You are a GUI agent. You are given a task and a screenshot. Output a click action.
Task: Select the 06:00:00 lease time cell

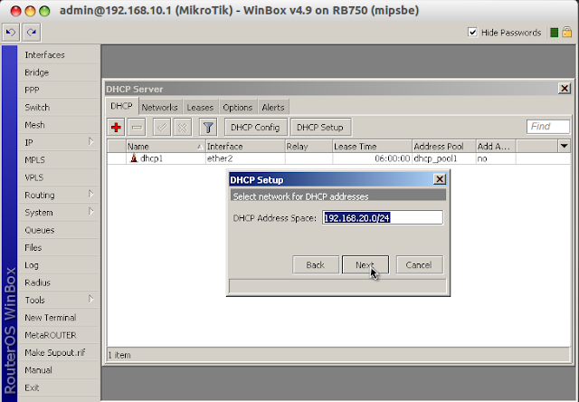[372, 158]
